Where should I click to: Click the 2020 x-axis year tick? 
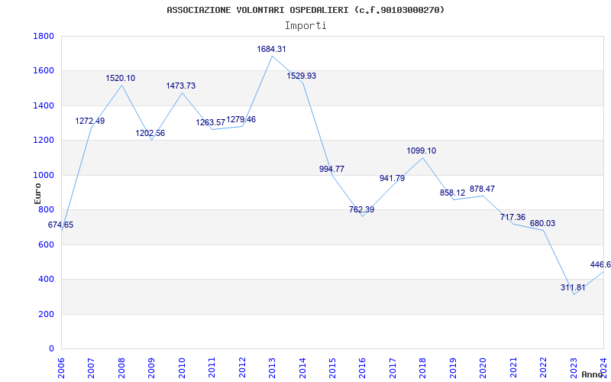[483, 368]
